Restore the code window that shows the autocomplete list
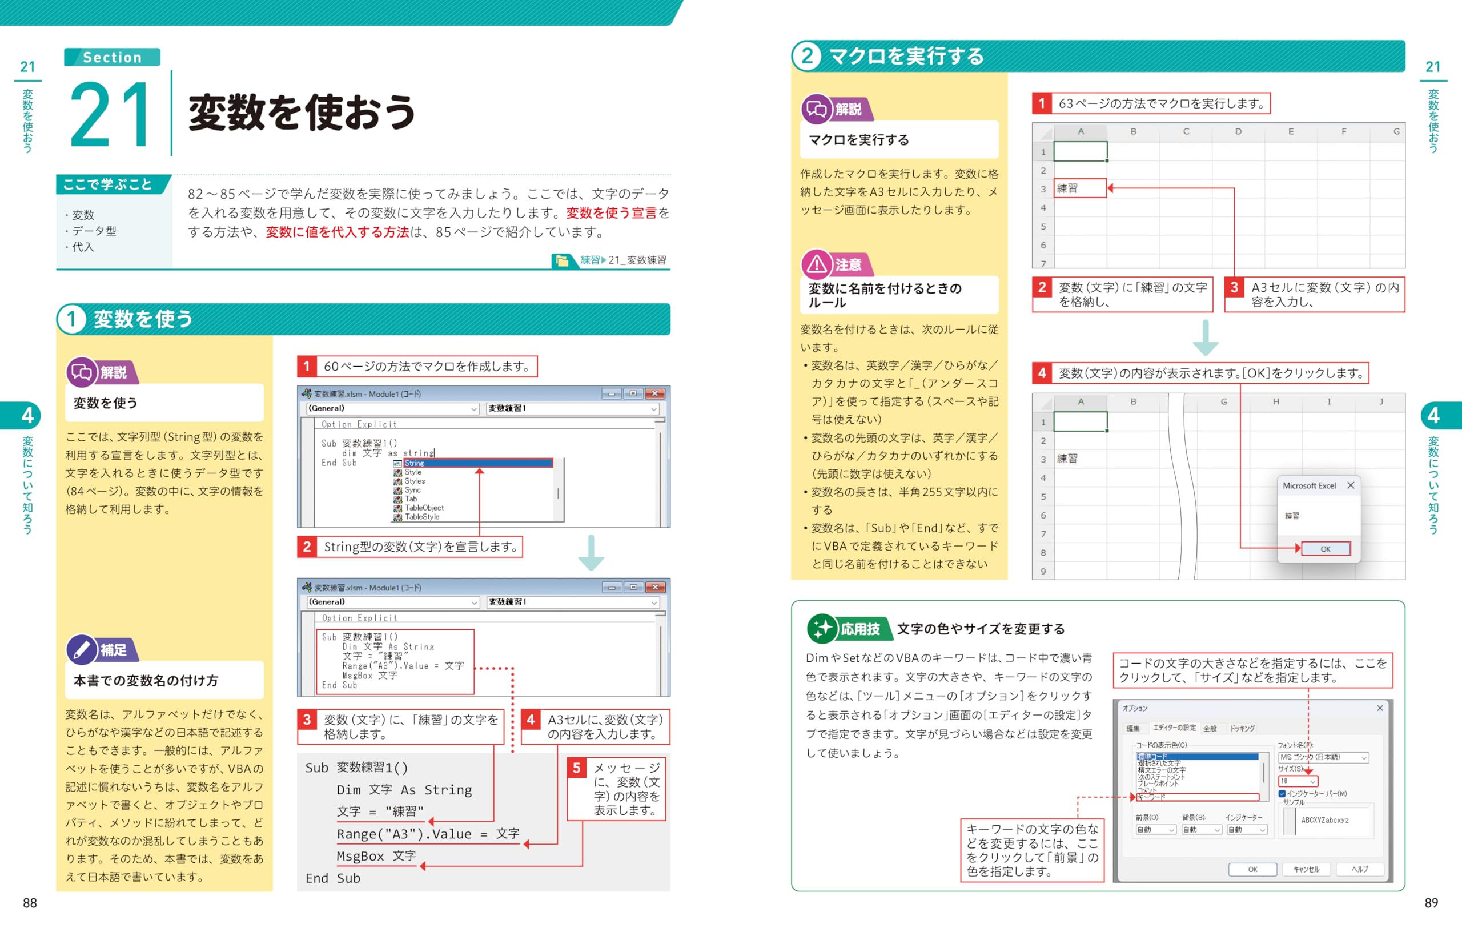1462x932 pixels. [633, 393]
